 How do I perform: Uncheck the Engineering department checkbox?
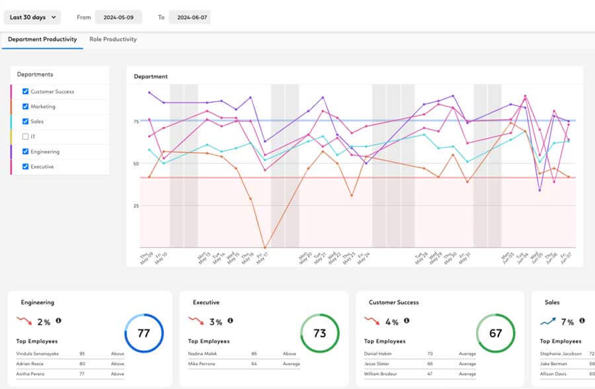coord(25,151)
